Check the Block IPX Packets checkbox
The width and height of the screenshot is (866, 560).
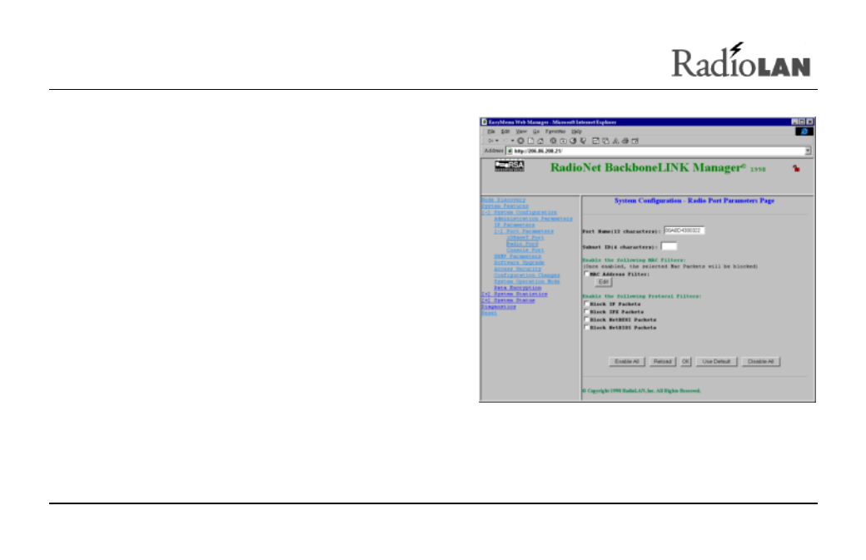586,311
